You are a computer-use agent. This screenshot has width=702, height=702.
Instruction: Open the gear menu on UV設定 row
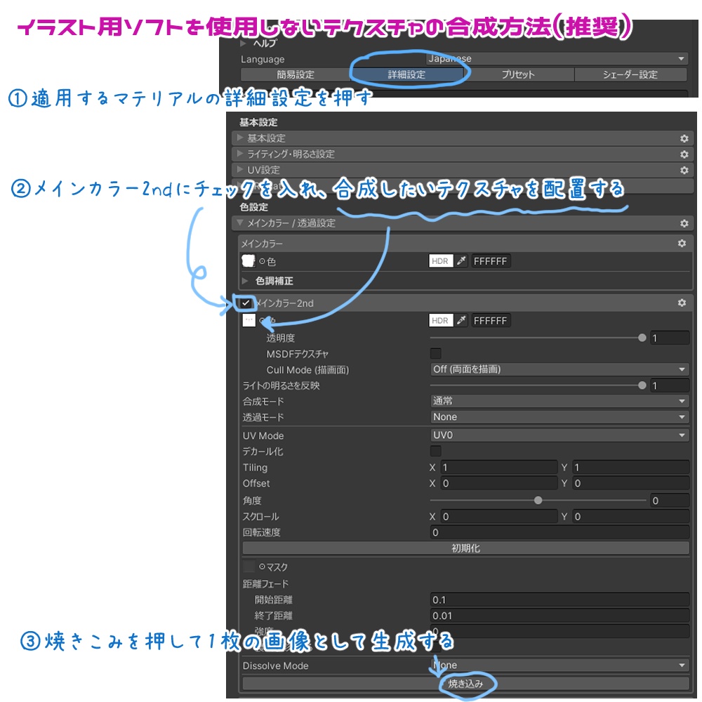[682, 169]
